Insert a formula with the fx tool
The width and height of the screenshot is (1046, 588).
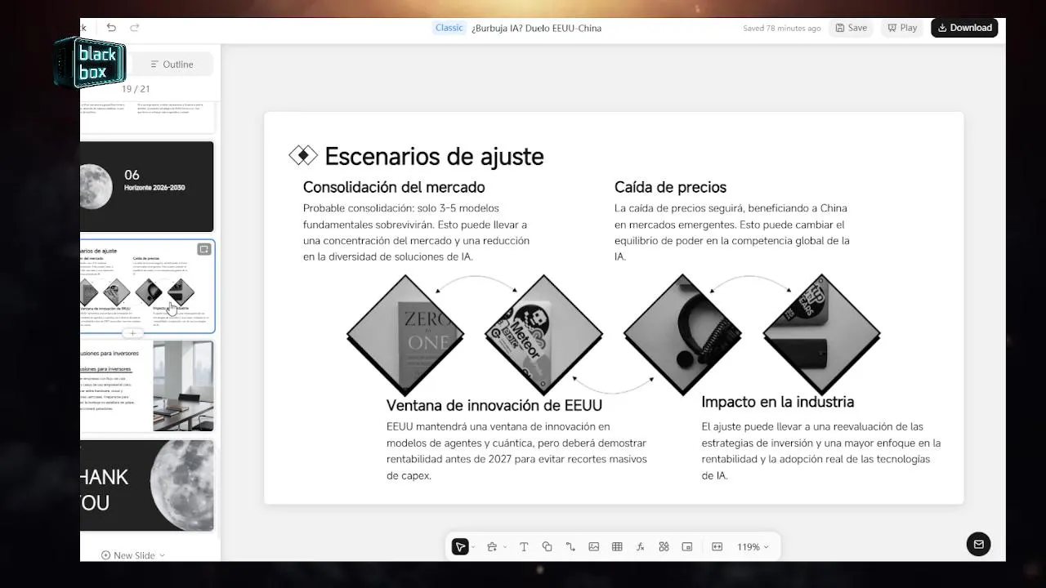641,547
